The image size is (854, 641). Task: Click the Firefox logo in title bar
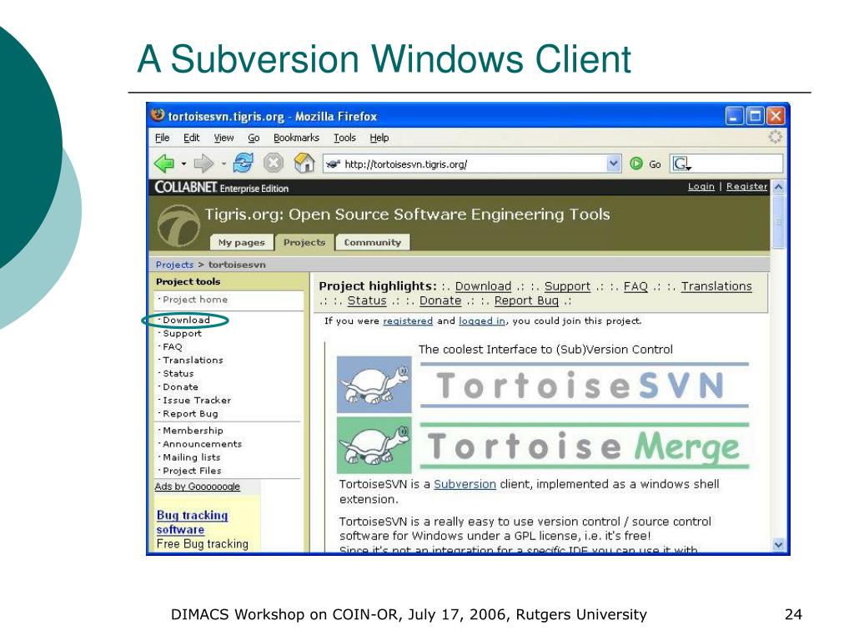[x=158, y=115]
